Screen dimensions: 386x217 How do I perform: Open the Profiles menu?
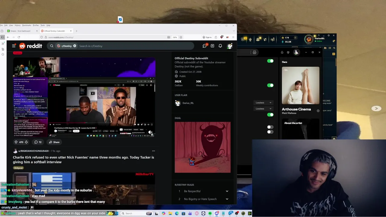coord(36,25)
